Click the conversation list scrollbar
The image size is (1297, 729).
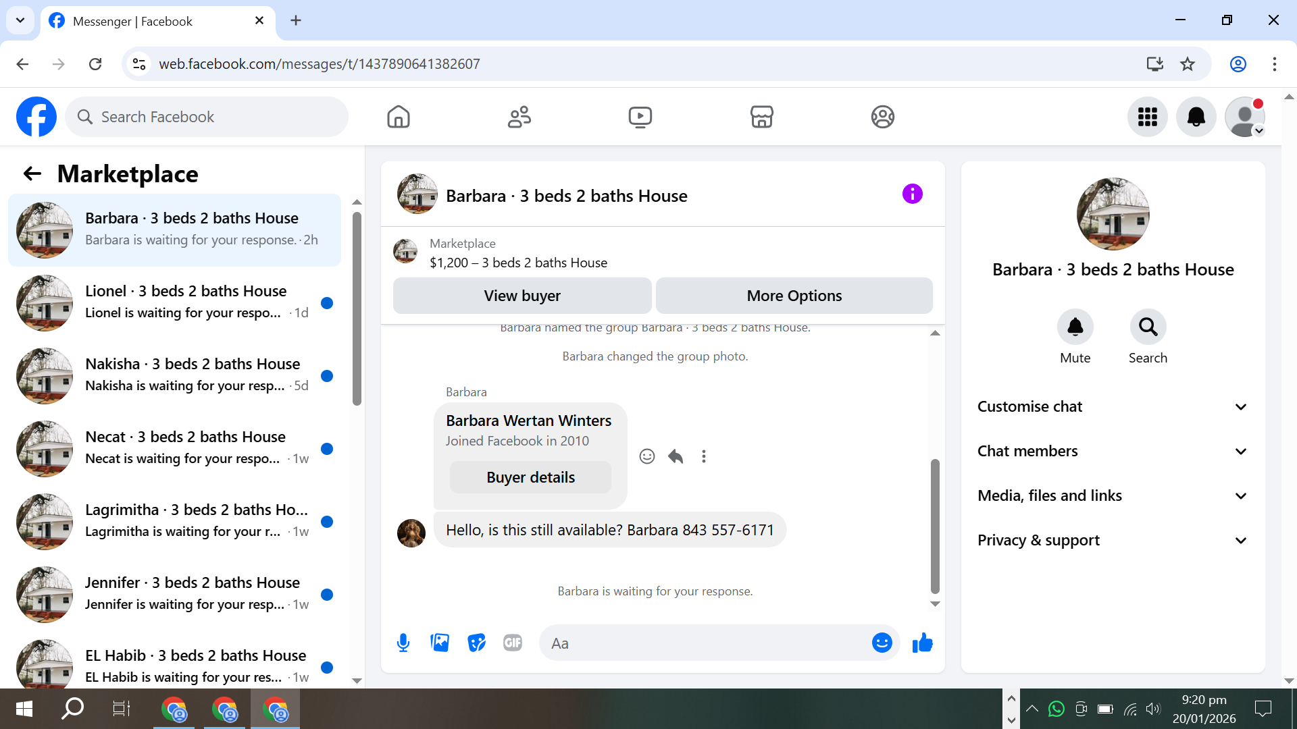click(357, 308)
